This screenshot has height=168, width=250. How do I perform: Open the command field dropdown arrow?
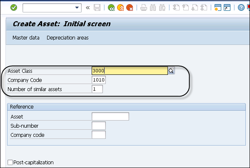click(77, 7)
